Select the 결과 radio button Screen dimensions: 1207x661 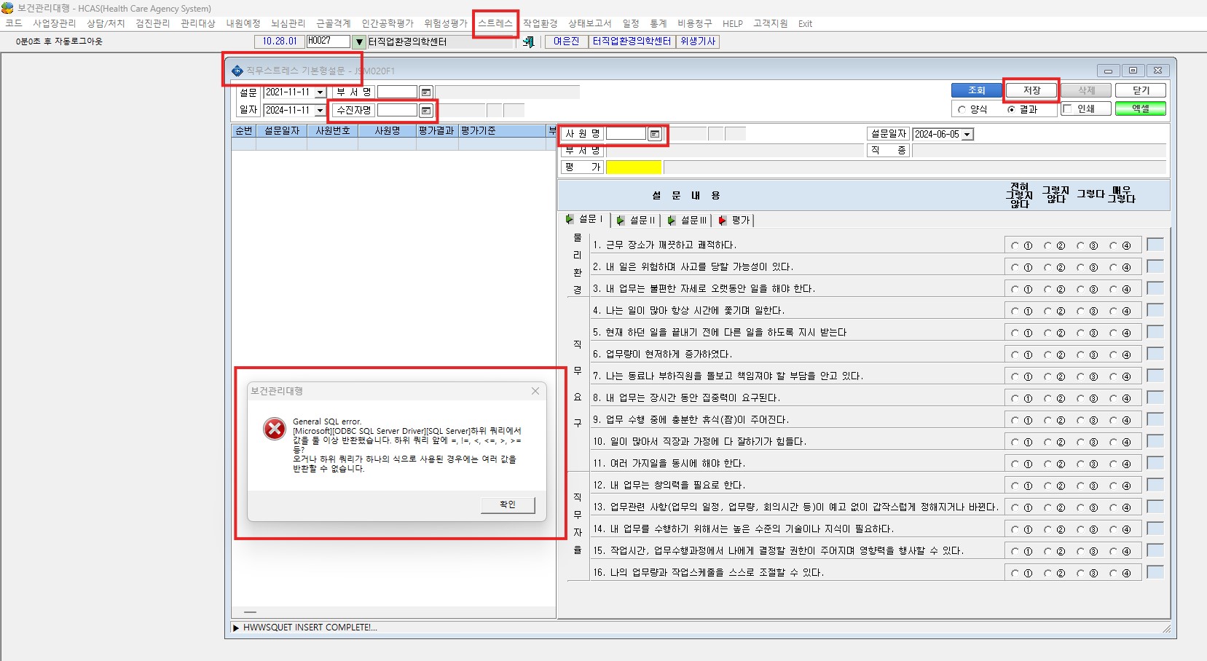1011,109
